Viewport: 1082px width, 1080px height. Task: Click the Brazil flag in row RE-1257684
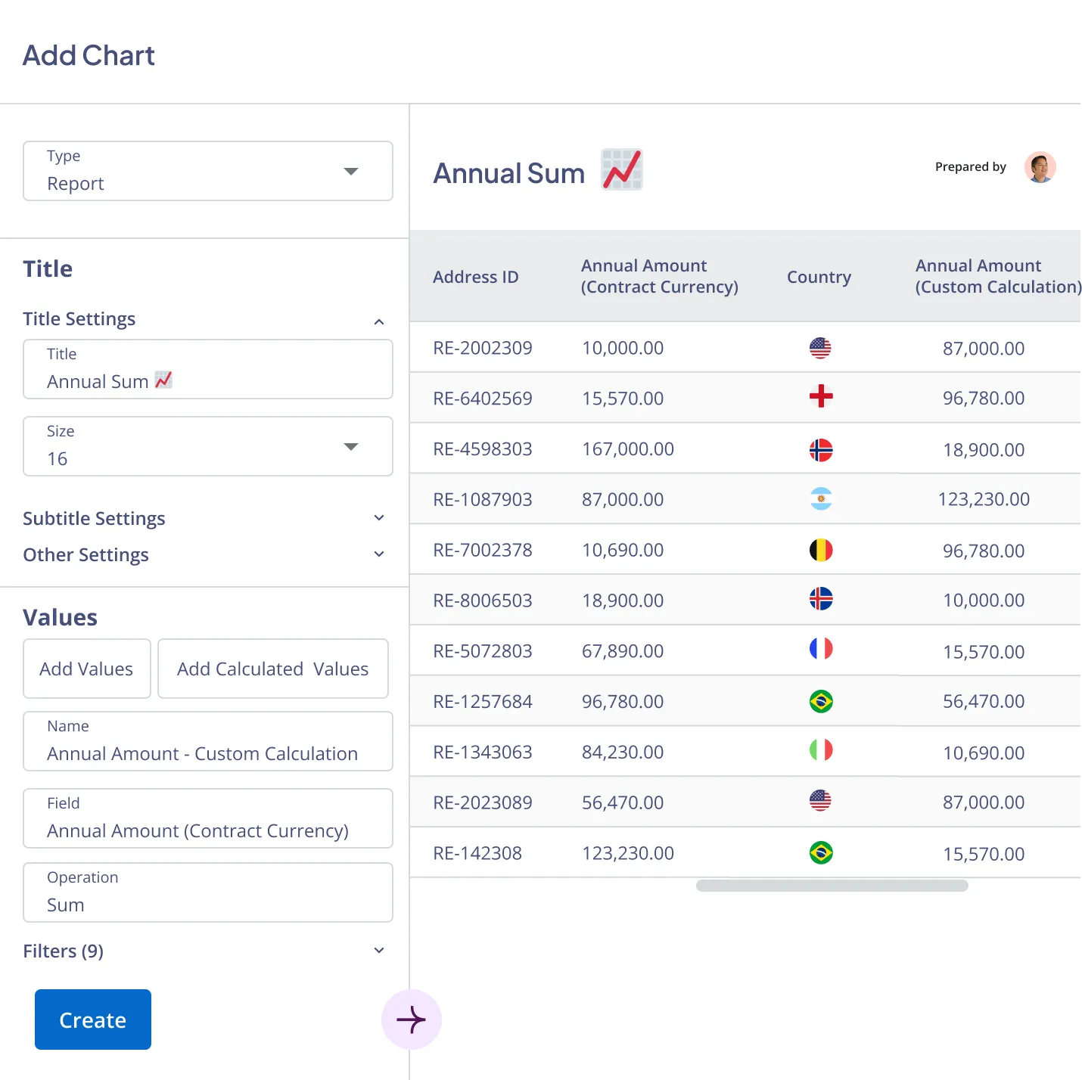tap(820, 702)
